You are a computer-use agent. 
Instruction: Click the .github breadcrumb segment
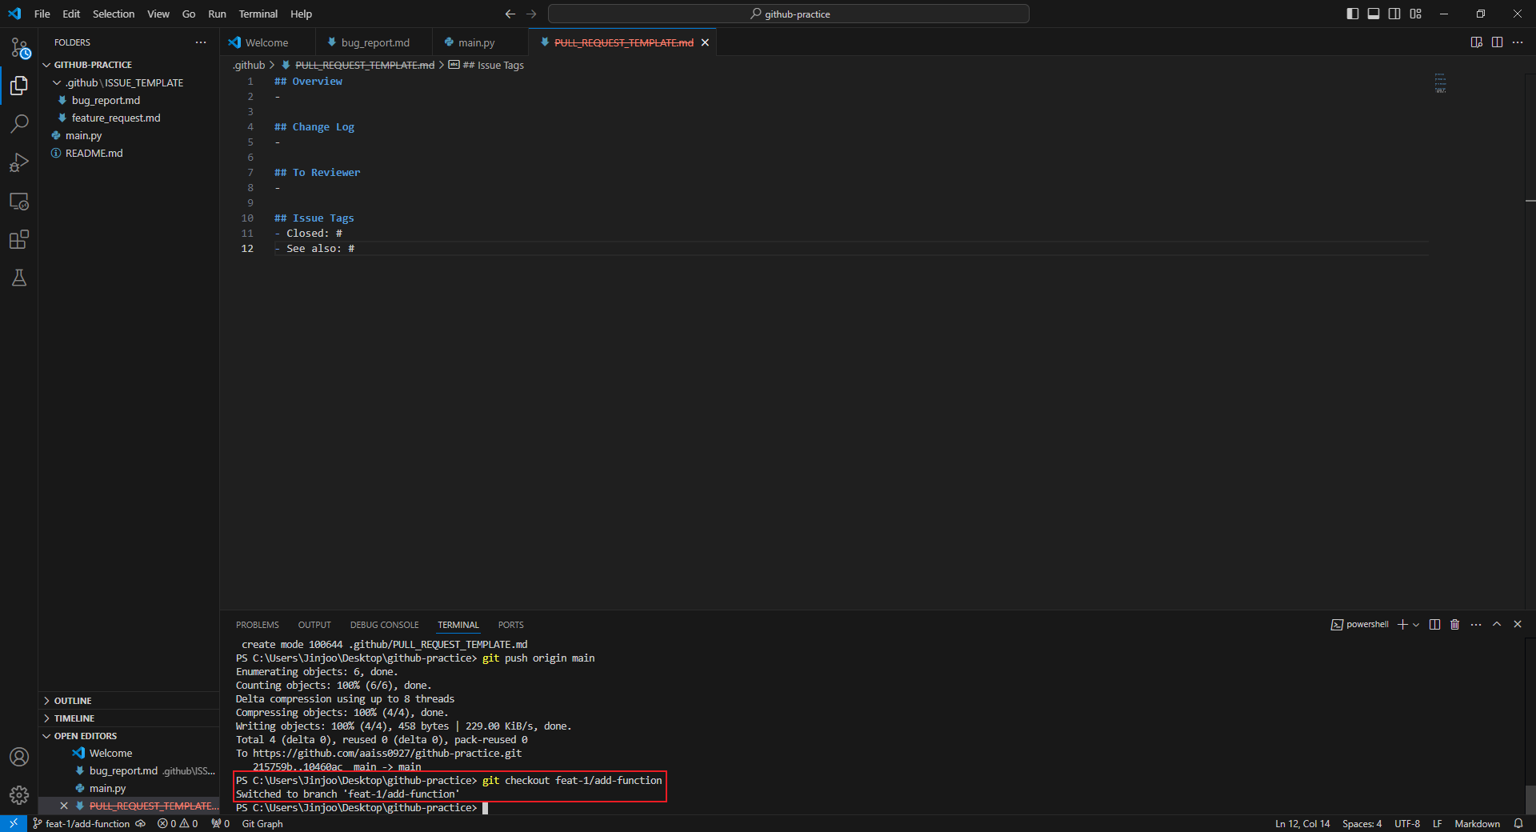(x=249, y=65)
